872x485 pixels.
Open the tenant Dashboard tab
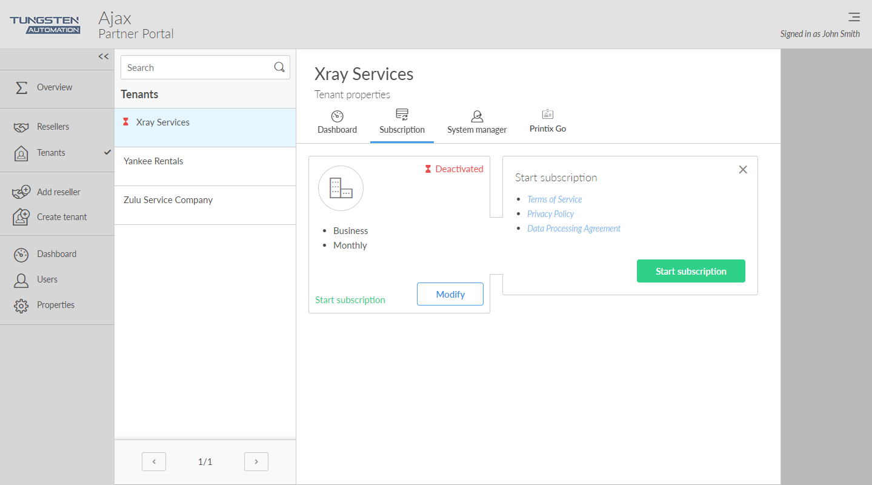click(x=337, y=122)
